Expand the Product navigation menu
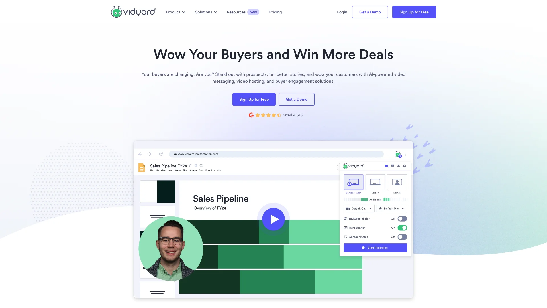This screenshot has width=547, height=308. (x=175, y=12)
